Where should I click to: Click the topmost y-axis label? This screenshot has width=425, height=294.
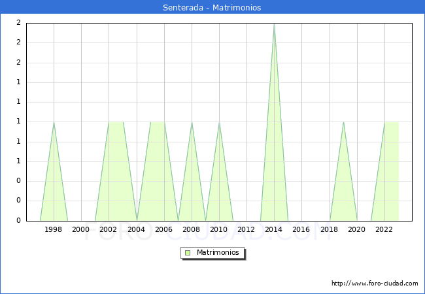[18, 23]
